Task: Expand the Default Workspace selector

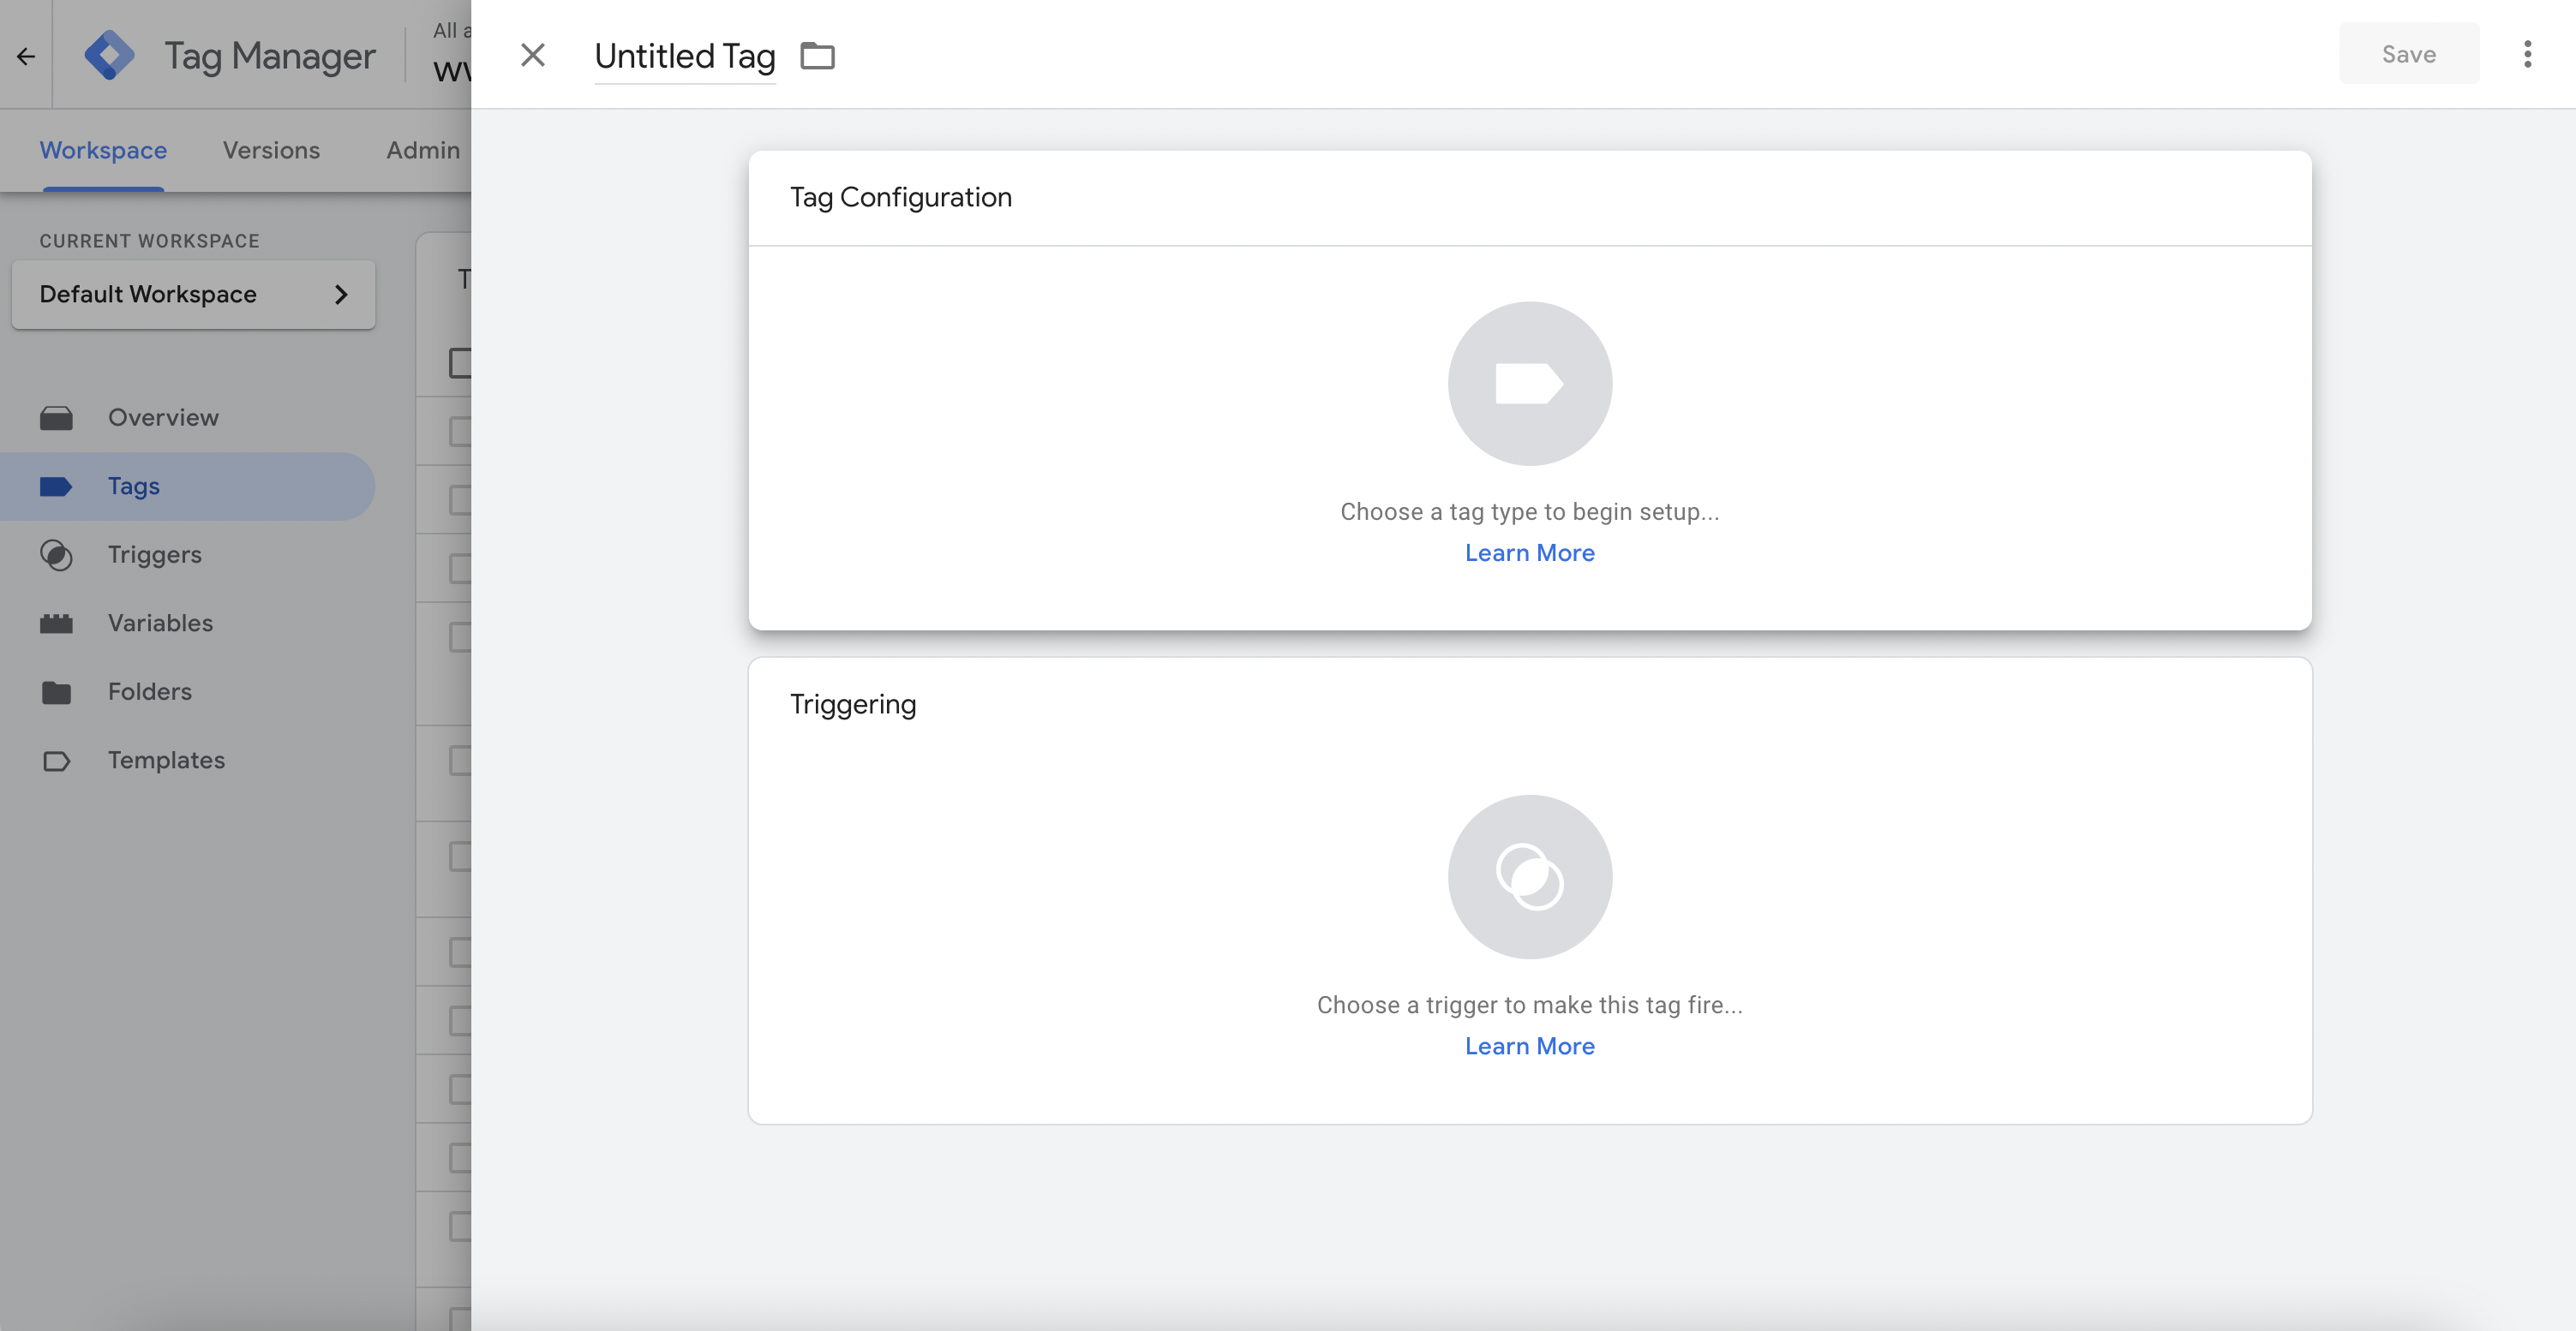Action: pyautogui.click(x=193, y=295)
